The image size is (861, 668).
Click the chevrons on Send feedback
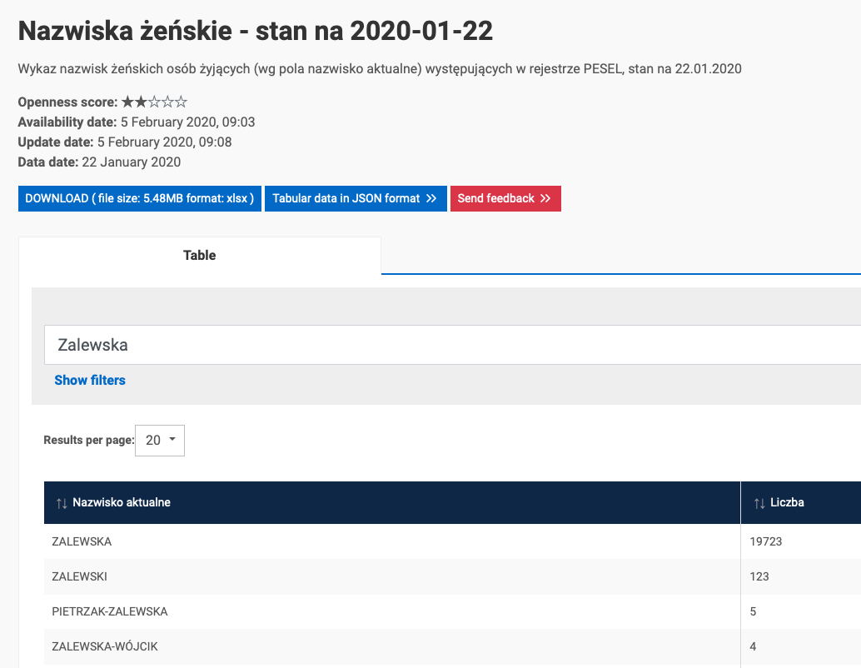tap(545, 198)
